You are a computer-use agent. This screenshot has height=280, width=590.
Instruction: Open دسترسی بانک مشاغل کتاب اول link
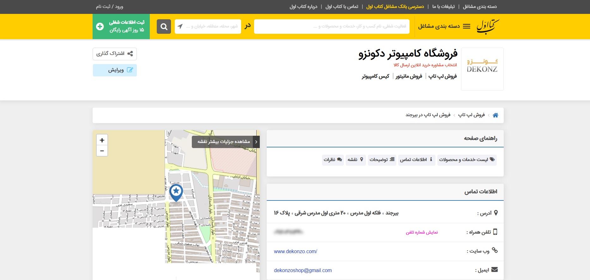tap(395, 7)
